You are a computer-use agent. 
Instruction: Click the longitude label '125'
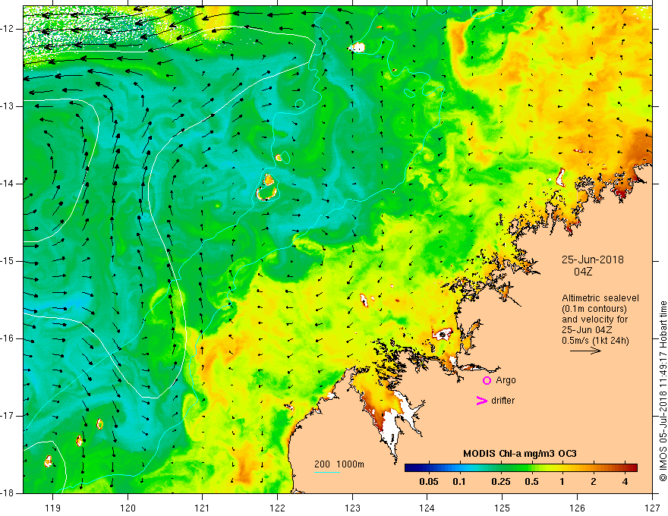(503, 508)
